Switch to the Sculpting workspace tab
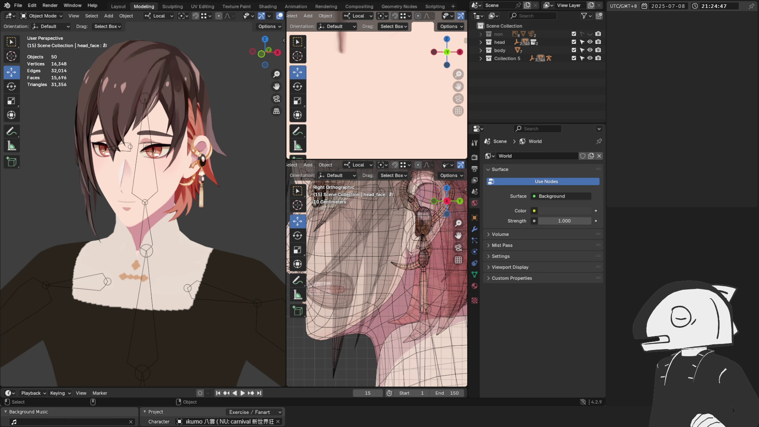759x427 pixels. [x=172, y=6]
